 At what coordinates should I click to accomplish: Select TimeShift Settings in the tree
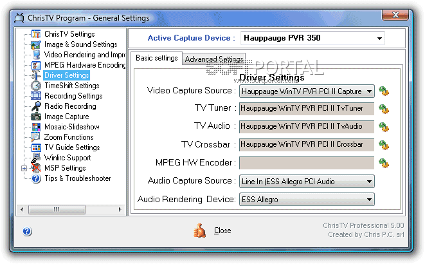[72, 86]
